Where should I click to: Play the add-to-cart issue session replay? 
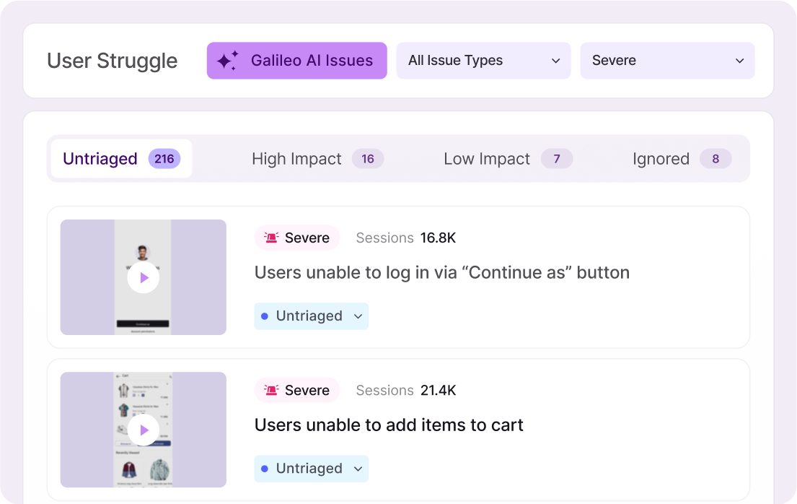[144, 430]
